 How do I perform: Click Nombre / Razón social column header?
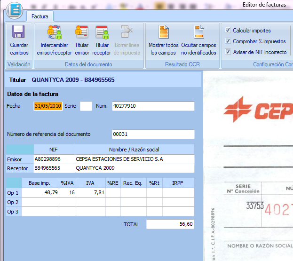tap(135, 150)
